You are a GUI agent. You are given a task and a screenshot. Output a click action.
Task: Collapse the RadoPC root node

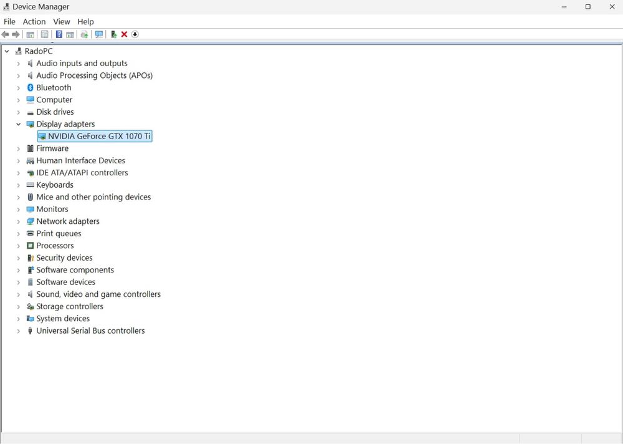point(7,51)
